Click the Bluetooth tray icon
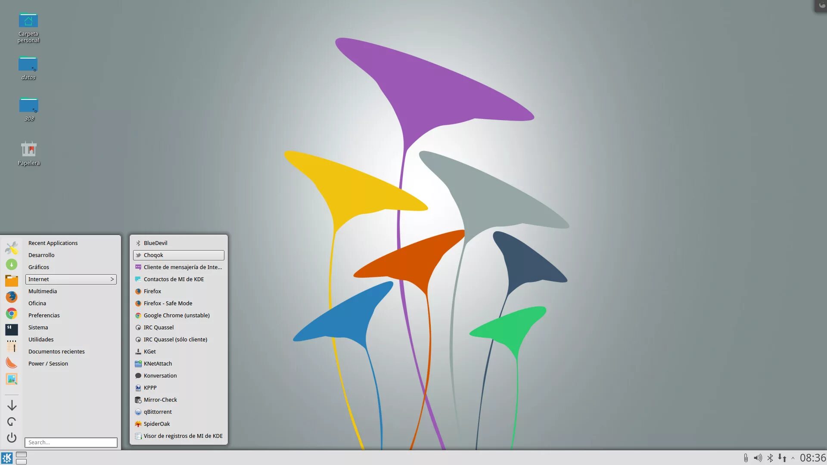Viewport: 827px width, 465px height. (770, 458)
